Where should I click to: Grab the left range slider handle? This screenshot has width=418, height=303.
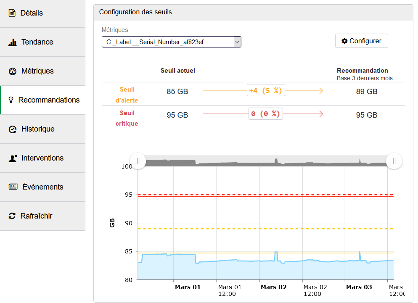[x=138, y=161]
